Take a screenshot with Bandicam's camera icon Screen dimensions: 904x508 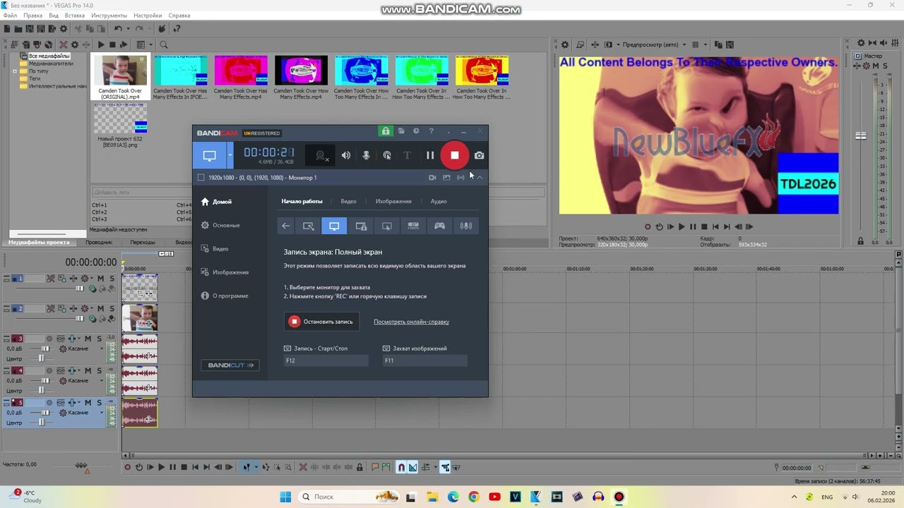pos(480,155)
